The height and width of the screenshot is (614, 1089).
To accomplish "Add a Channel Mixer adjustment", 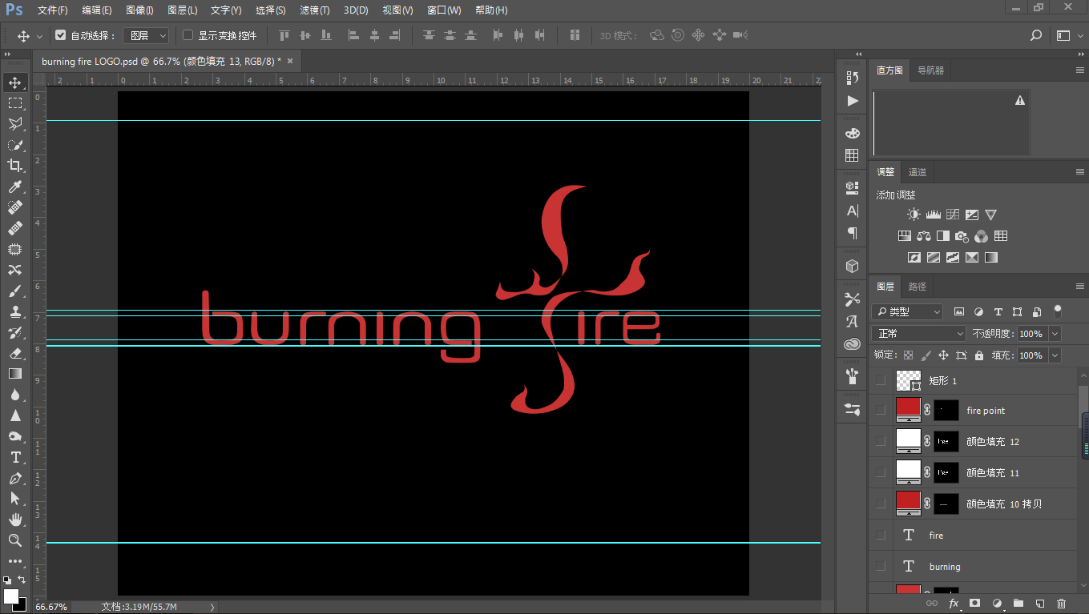I will click(x=981, y=236).
